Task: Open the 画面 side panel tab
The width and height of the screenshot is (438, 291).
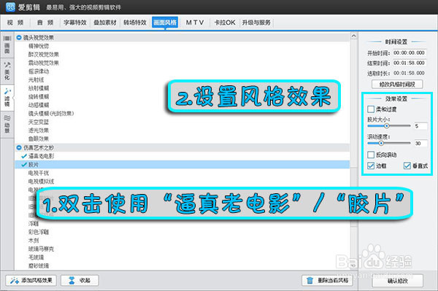Action: 7,45
